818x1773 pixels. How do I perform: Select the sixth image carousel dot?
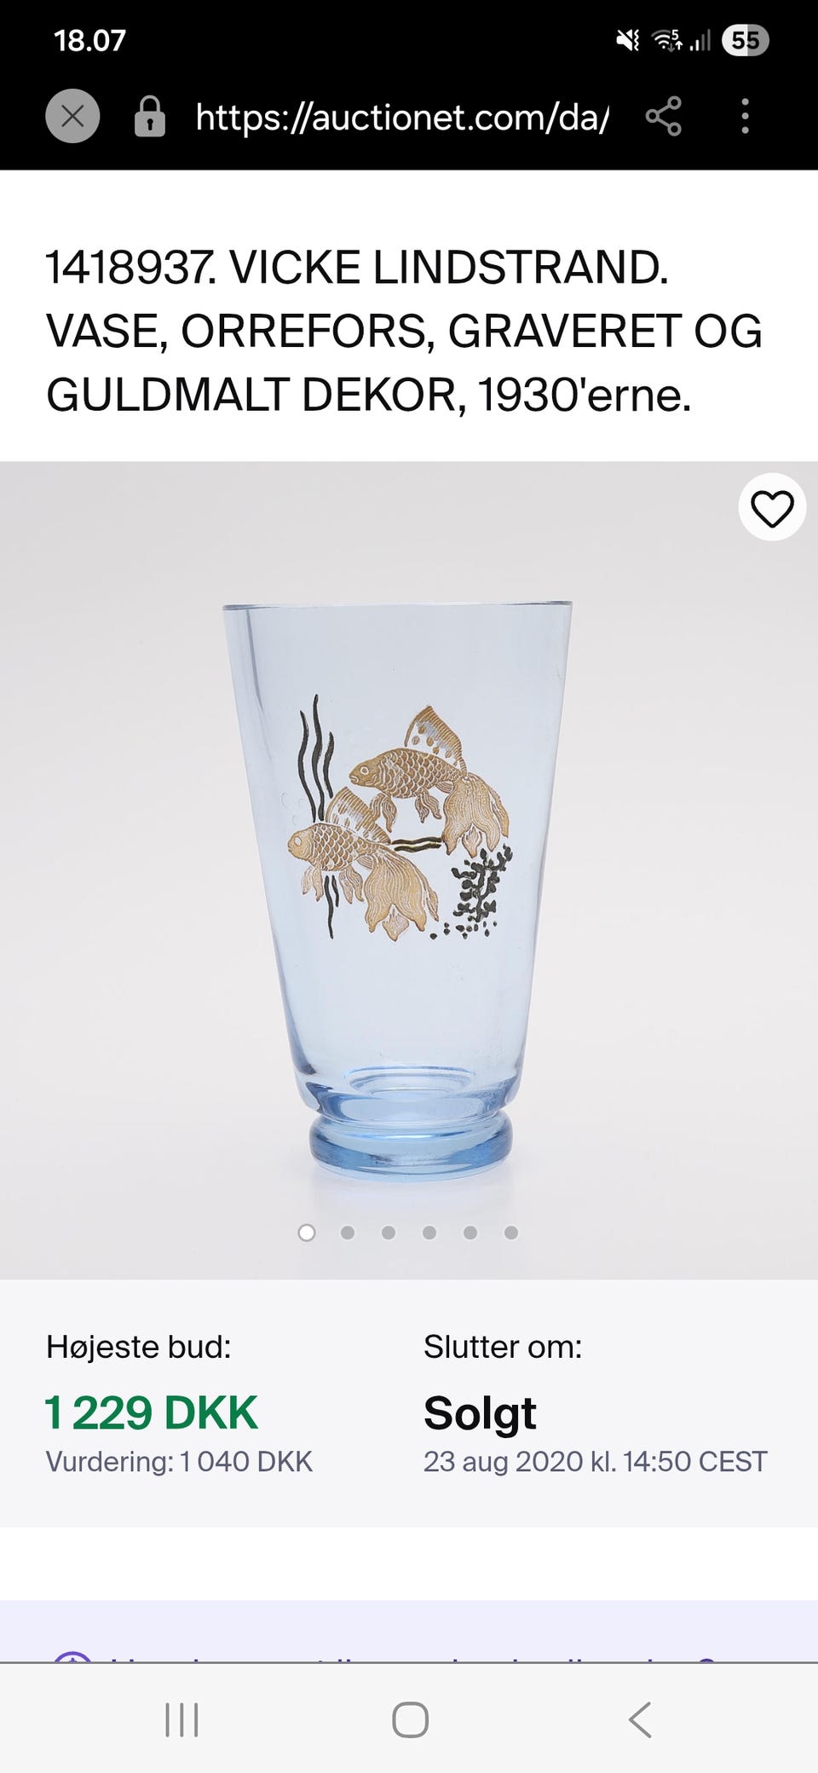click(x=511, y=1233)
